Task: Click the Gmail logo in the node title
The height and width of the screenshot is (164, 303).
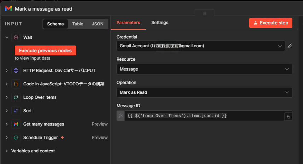Action: [8, 9]
